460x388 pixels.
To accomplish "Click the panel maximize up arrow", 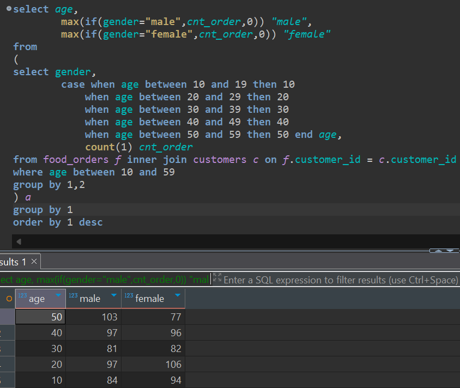I will pos(438,251).
